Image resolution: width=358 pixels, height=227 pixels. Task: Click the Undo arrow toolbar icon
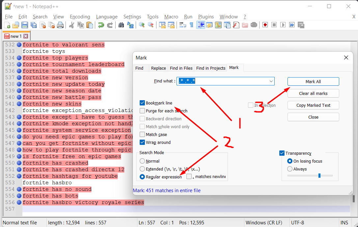tap(101, 25)
